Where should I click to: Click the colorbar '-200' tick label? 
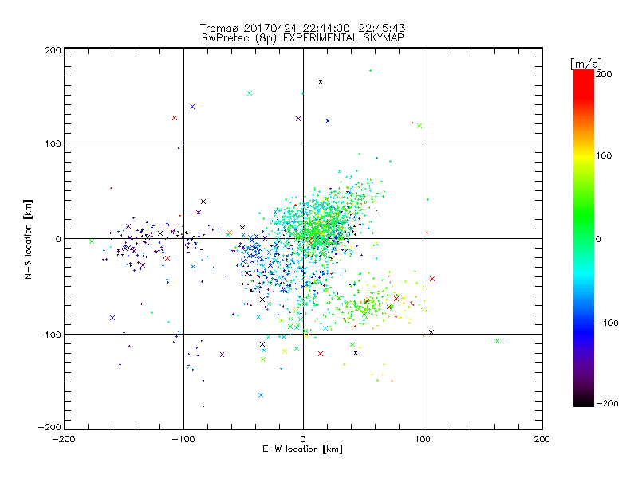[x=607, y=403]
